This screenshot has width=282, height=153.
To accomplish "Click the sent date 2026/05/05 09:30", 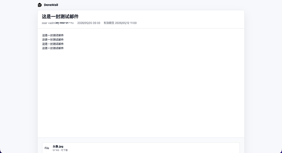I will click(x=89, y=23).
